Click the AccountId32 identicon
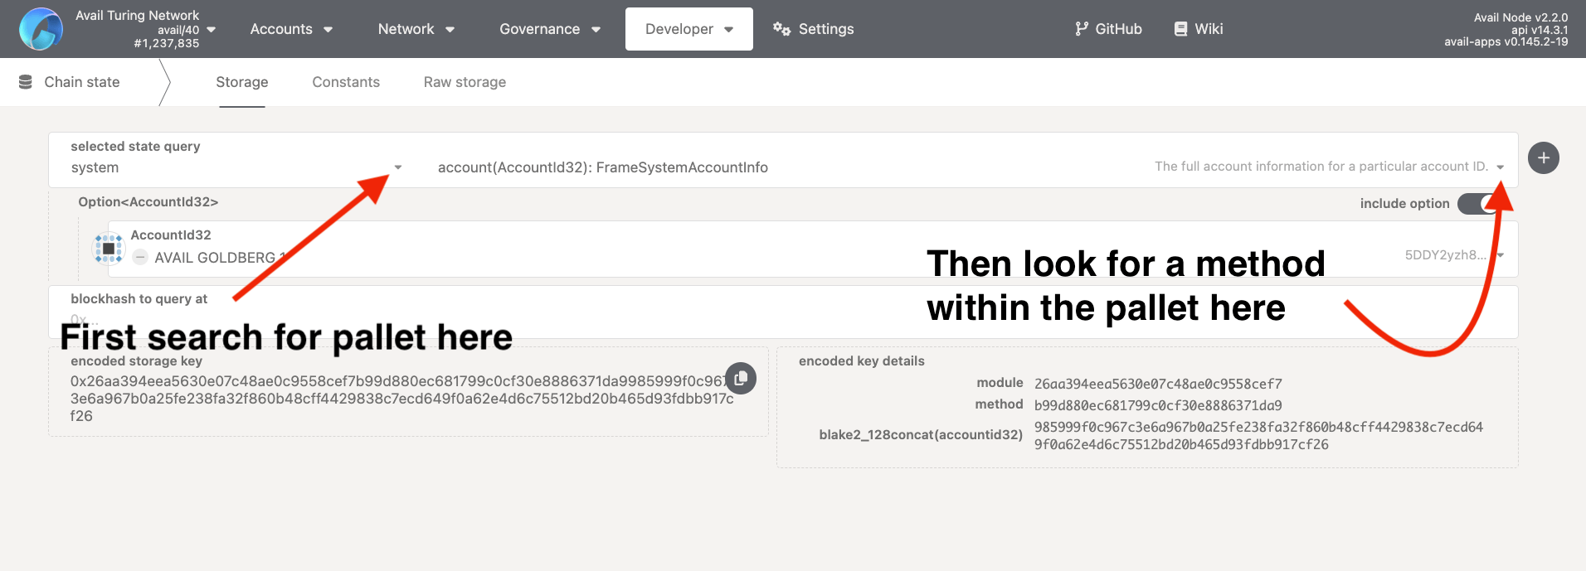Screen dimensions: 1586x571 (x=109, y=249)
